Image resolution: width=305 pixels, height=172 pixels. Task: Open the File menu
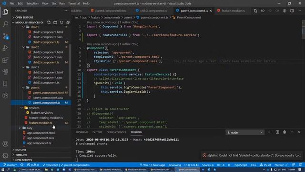coord(12,3)
